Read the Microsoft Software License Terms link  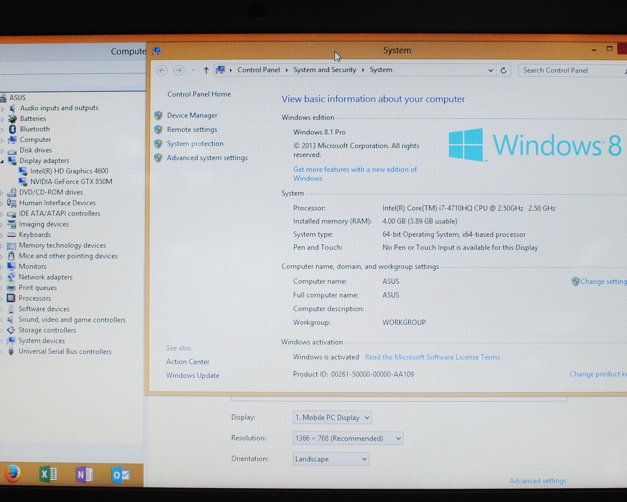coord(432,357)
